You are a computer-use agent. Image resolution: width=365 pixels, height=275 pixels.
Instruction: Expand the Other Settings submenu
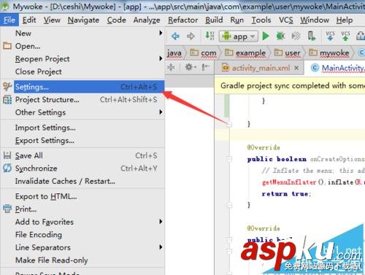point(82,112)
